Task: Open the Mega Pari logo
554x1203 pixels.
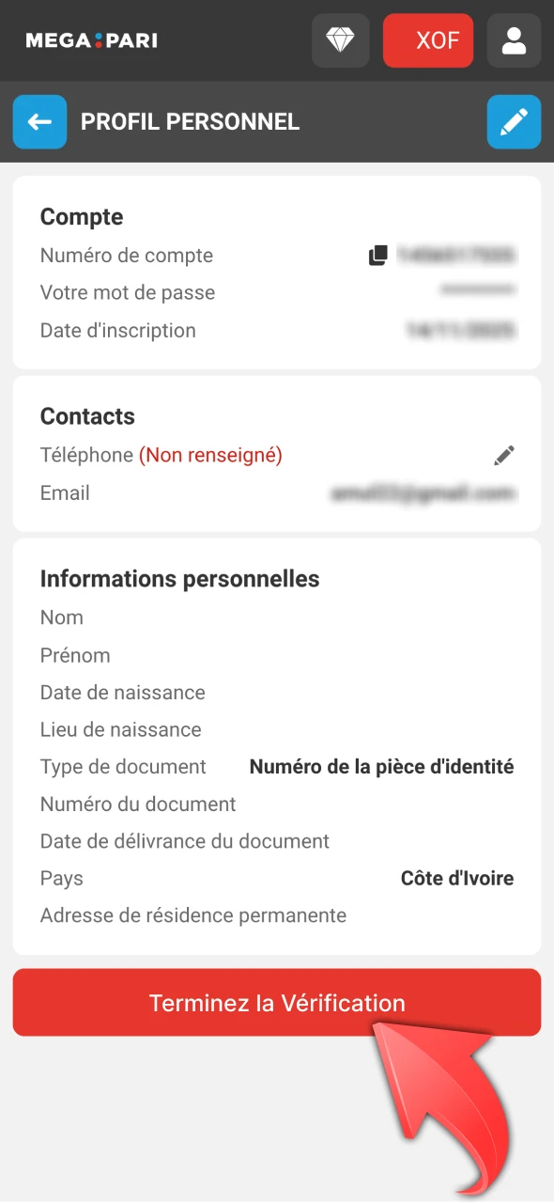Action: [89, 40]
